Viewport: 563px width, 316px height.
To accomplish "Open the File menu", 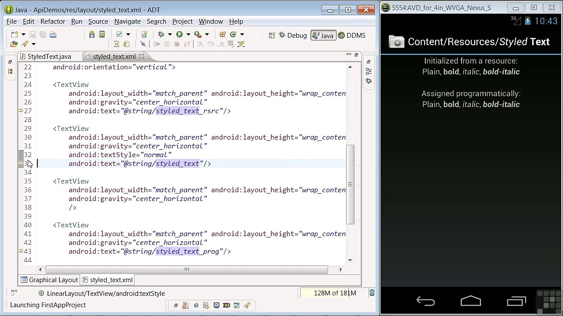I will (x=11, y=22).
